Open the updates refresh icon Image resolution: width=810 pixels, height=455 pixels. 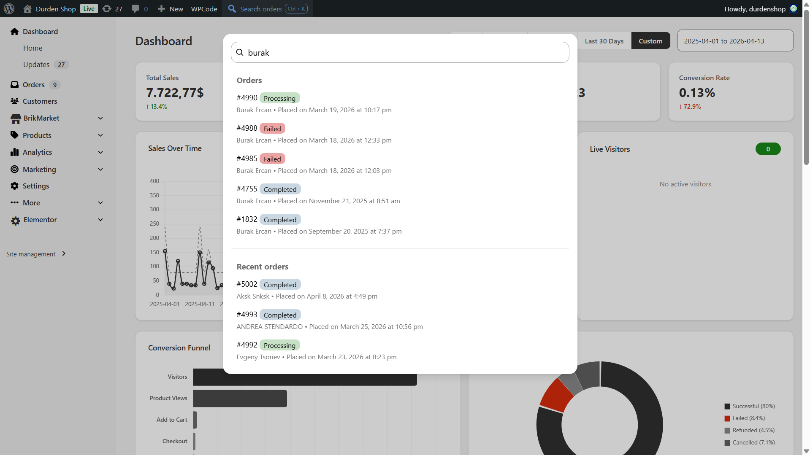(107, 9)
